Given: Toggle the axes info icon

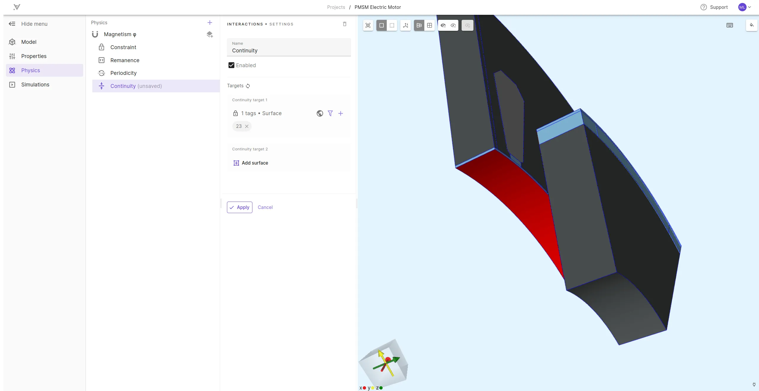Looking at the screenshot, I should click(406, 25).
